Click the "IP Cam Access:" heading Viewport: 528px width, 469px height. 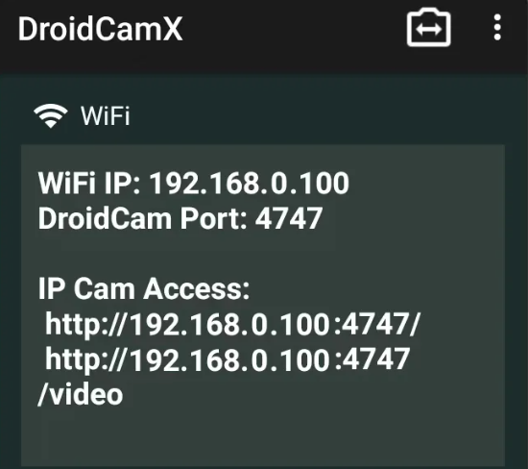click(144, 288)
